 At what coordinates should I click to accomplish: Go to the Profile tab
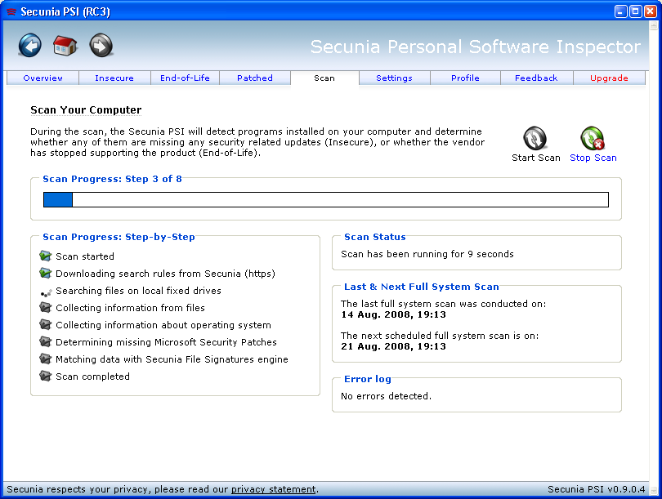465,78
